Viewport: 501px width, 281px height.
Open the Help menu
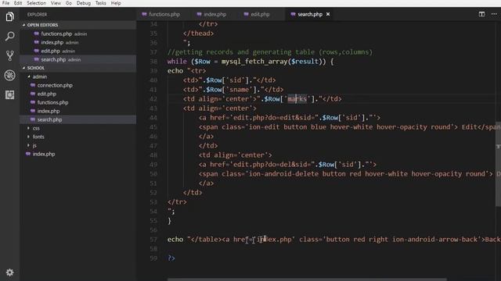116,3
